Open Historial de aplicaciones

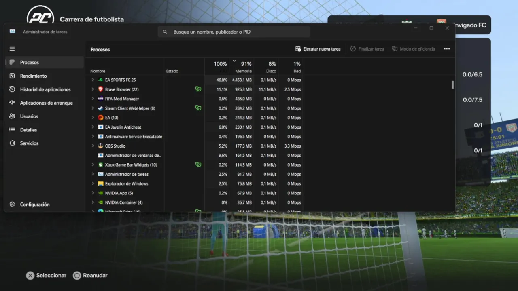tap(45, 89)
